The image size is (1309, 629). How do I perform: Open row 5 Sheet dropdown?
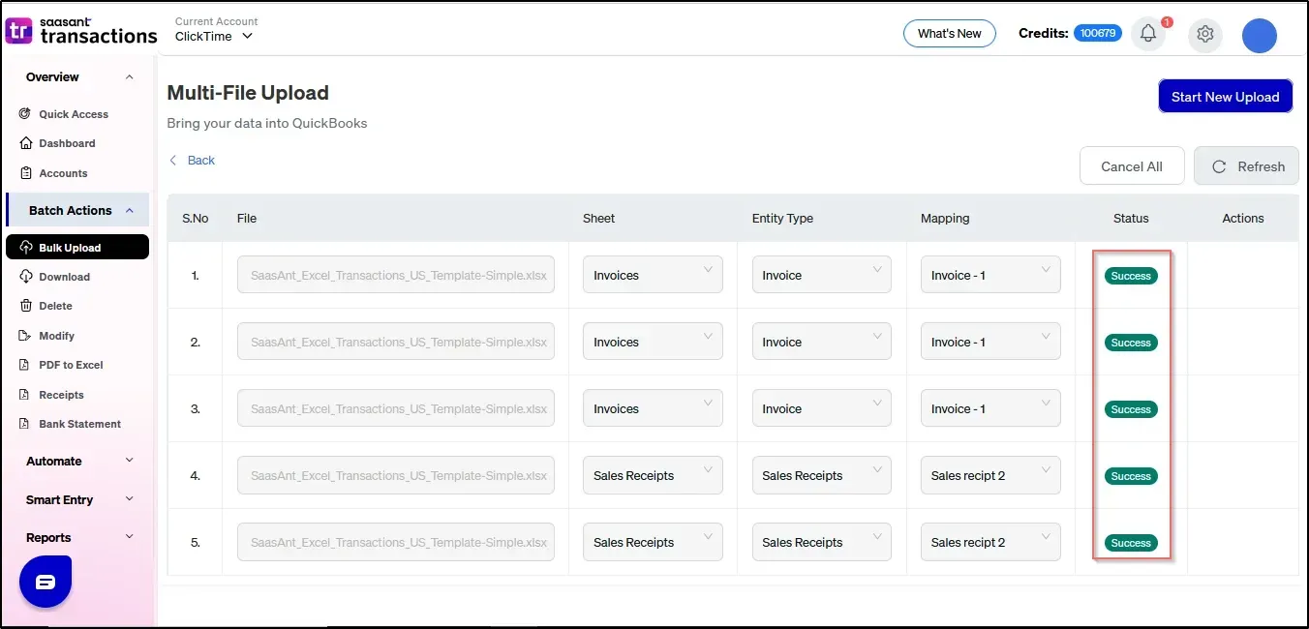coord(653,542)
